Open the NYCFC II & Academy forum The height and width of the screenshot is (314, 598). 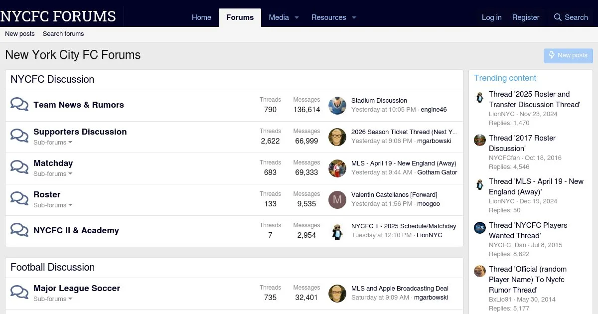tap(76, 230)
